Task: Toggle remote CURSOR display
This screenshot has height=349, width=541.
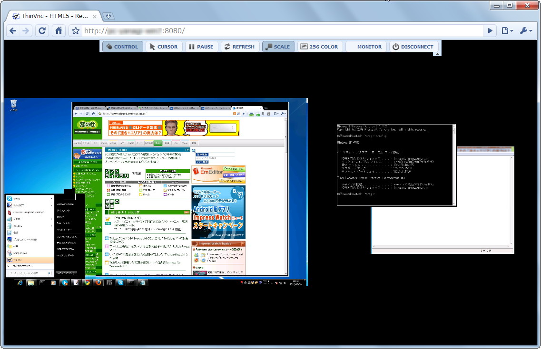Action: pyautogui.click(x=163, y=47)
